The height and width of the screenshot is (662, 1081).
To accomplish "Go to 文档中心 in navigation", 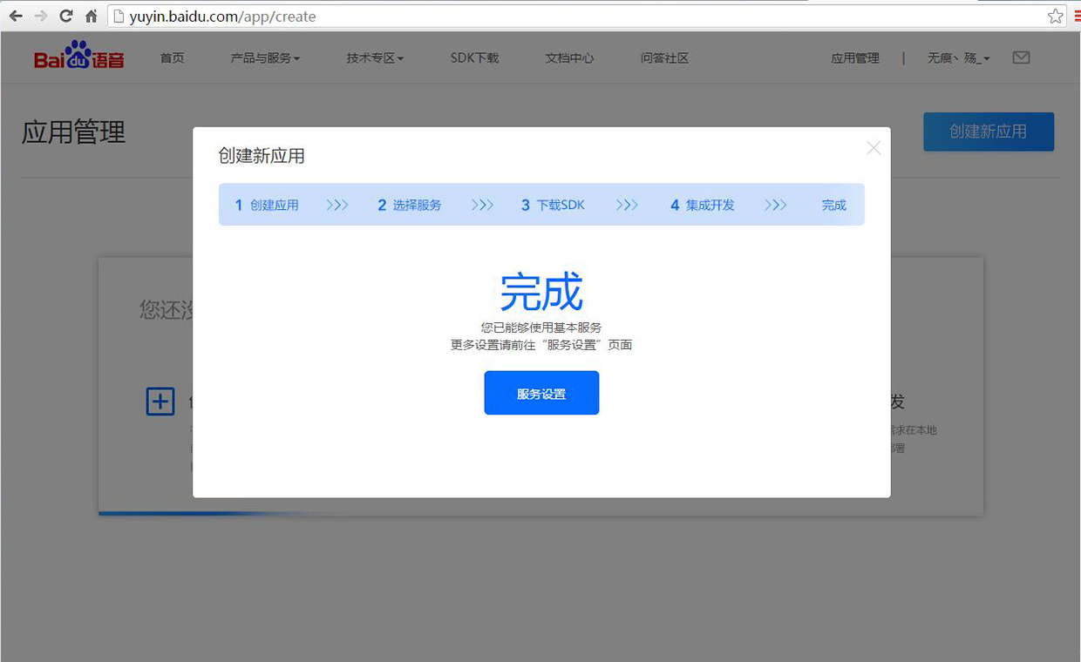I will (569, 58).
